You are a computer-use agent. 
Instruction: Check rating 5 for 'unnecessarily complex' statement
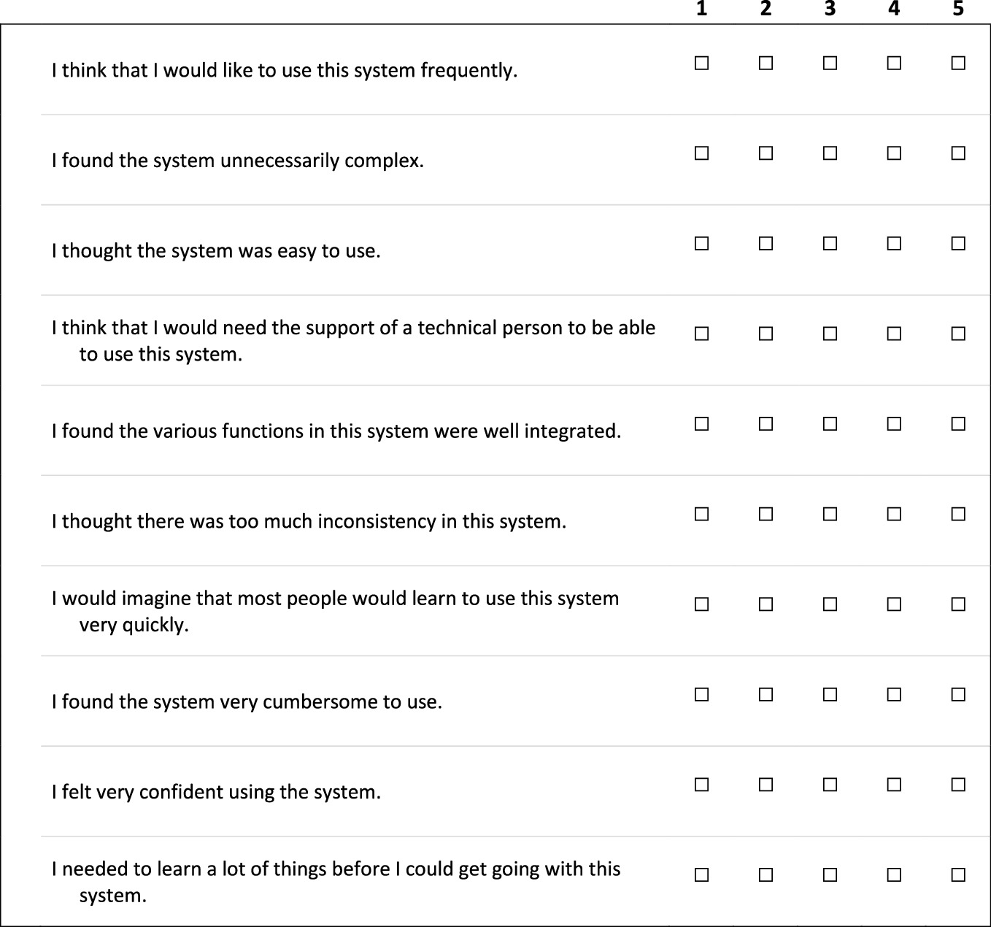point(958,153)
